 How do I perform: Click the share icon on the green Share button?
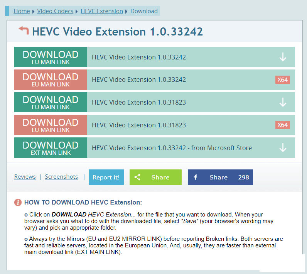click(x=137, y=177)
